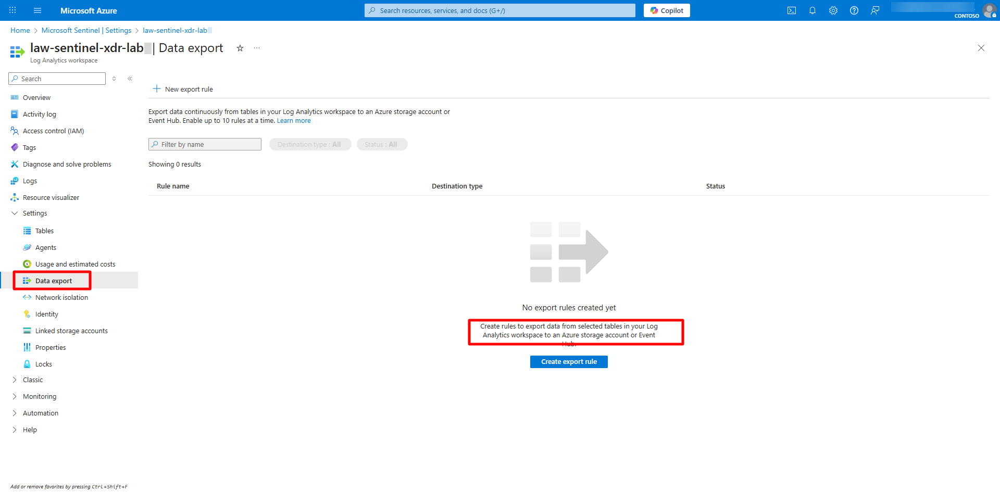The width and height of the screenshot is (1000, 492).
Task: Open portal settings gear
Action: [x=833, y=10]
